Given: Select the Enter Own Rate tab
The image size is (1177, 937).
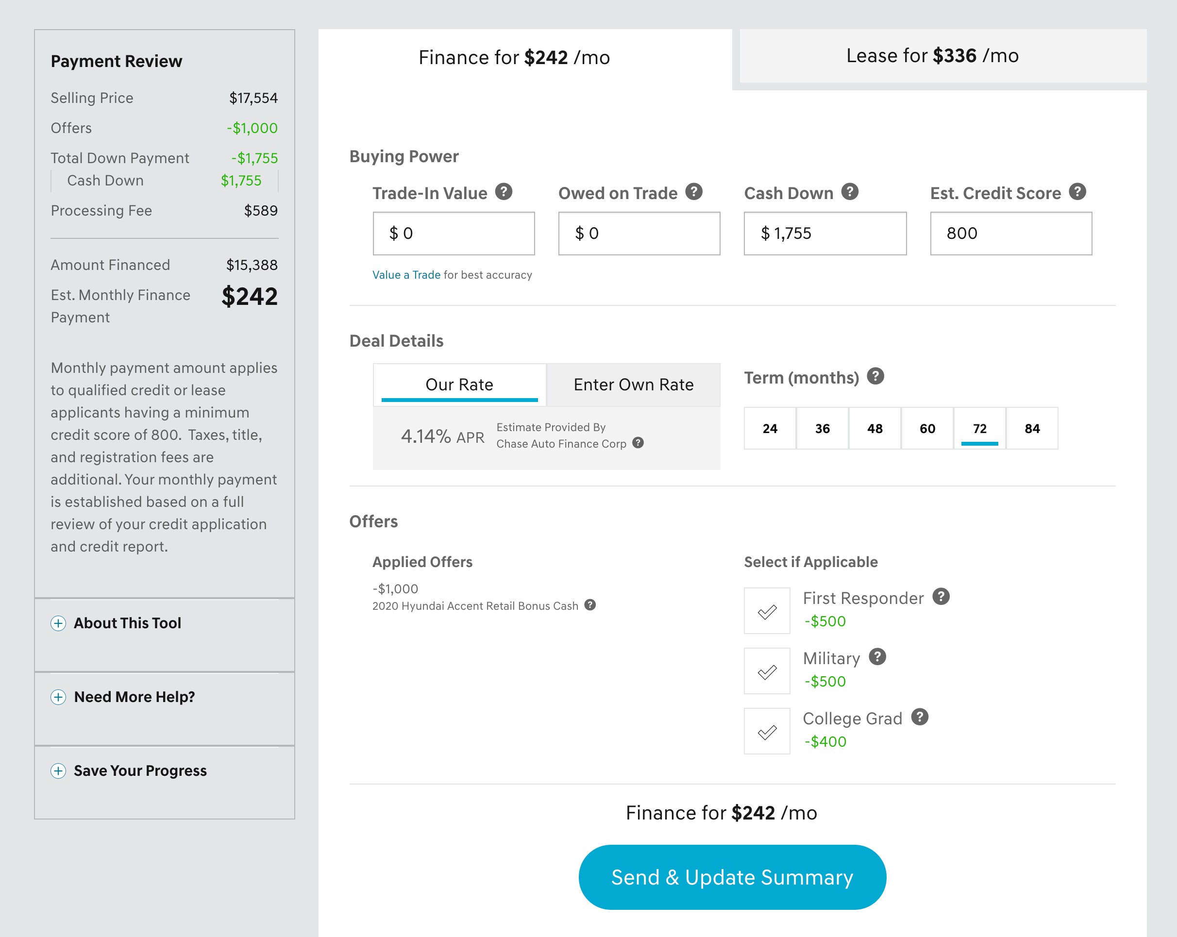Looking at the screenshot, I should [633, 385].
